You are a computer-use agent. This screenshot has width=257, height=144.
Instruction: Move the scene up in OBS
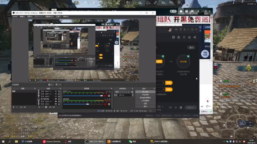coord(21,107)
